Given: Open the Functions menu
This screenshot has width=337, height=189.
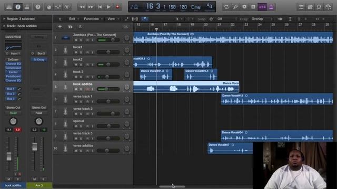Looking at the screenshot, I should 93,19.
